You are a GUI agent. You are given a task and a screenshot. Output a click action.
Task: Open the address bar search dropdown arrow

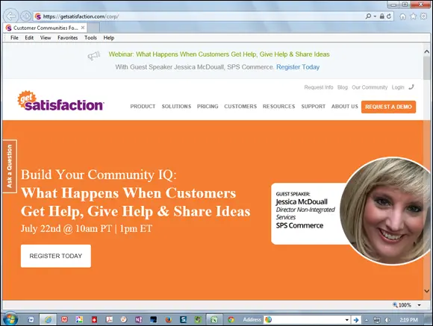[x=375, y=16]
